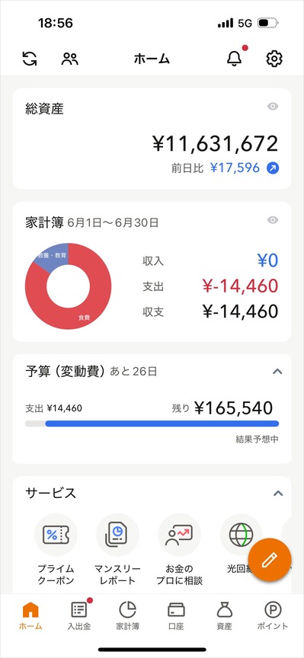This screenshot has height=658, width=304.
Task: Open the 前日比 arrow detail button
Action: point(273,168)
